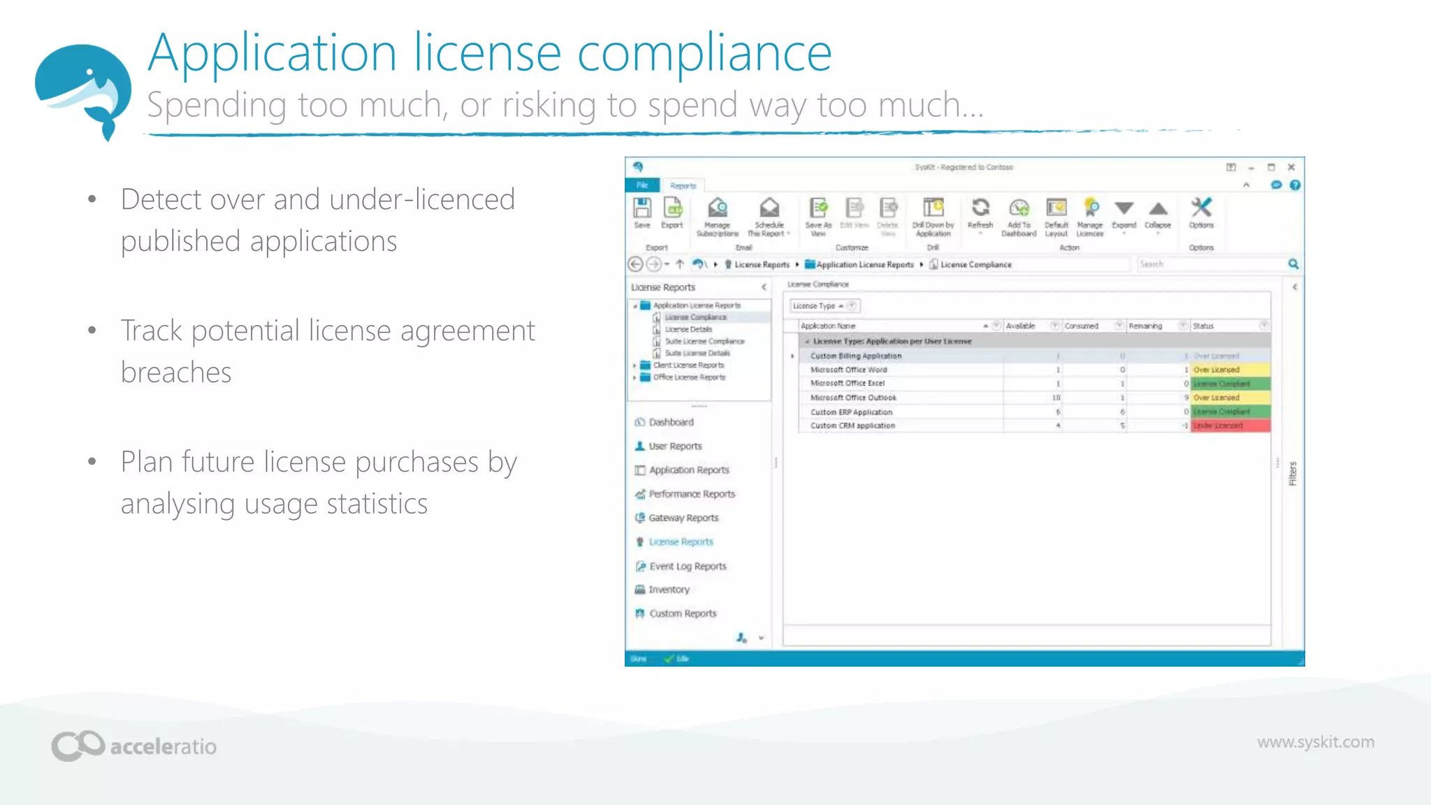Collapse the License Type group row
This screenshot has width=1431, height=805.
(x=807, y=342)
